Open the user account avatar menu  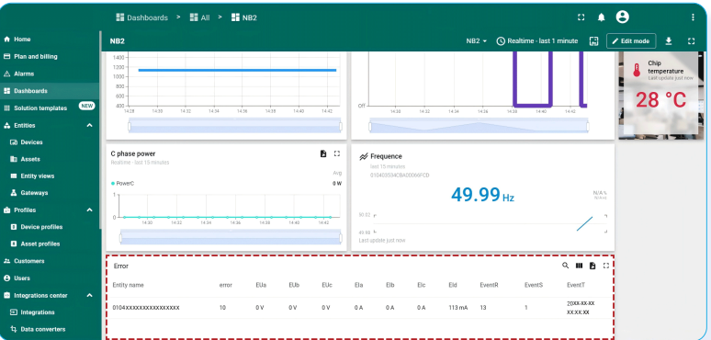click(x=623, y=17)
